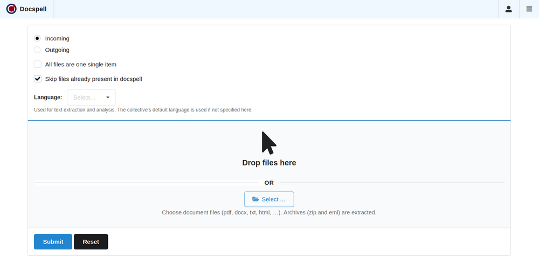Click the Language field label
Viewport: 539px width, 272px height.
point(48,97)
